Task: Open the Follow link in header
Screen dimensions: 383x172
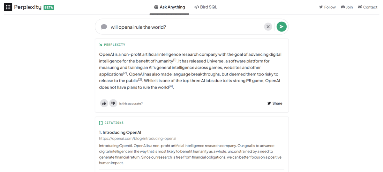Action: (x=327, y=7)
